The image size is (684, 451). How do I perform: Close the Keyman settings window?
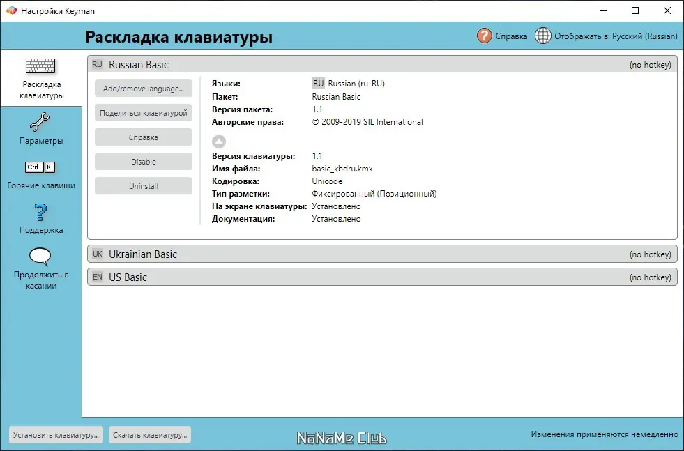pyautogui.click(x=667, y=10)
